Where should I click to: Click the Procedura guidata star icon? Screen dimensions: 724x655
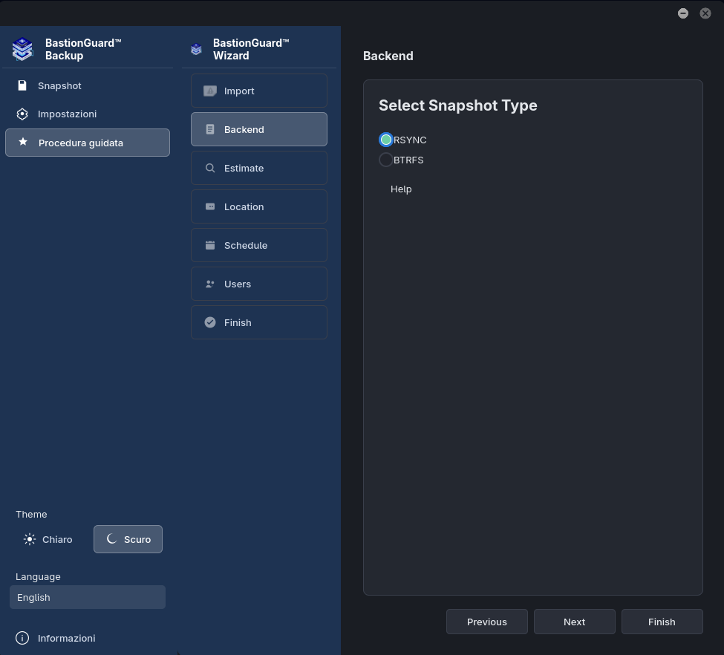point(22,143)
